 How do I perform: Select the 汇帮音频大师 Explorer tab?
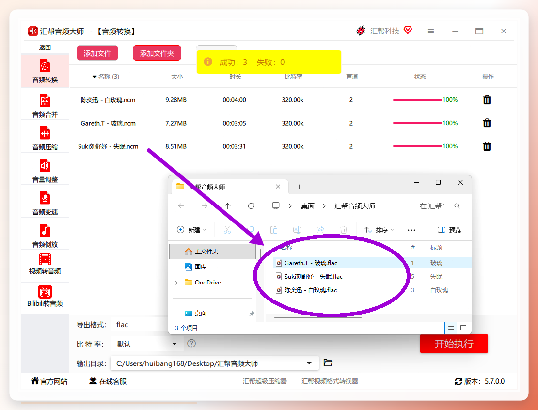[230, 187]
